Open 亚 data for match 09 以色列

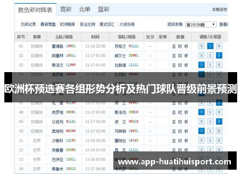pos(174,122)
